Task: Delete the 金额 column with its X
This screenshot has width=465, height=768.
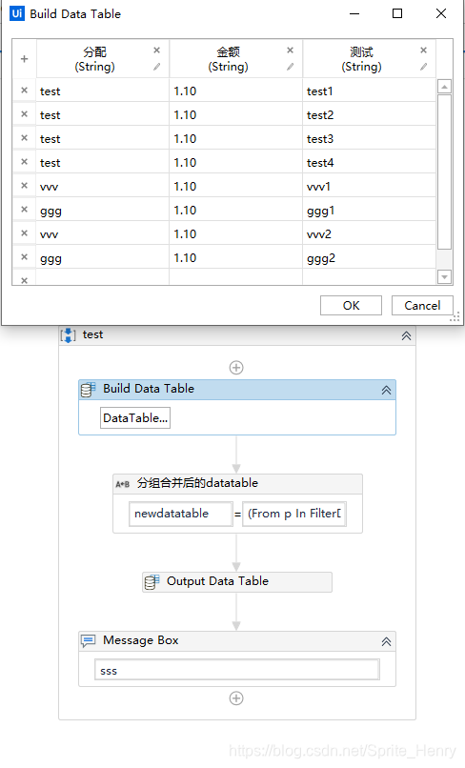Action: (290, 50)
